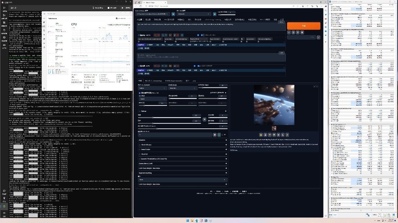Open the output folder icon below image
Screen dimensions: 398x223
pyautogui.click(x=261, y=135)
